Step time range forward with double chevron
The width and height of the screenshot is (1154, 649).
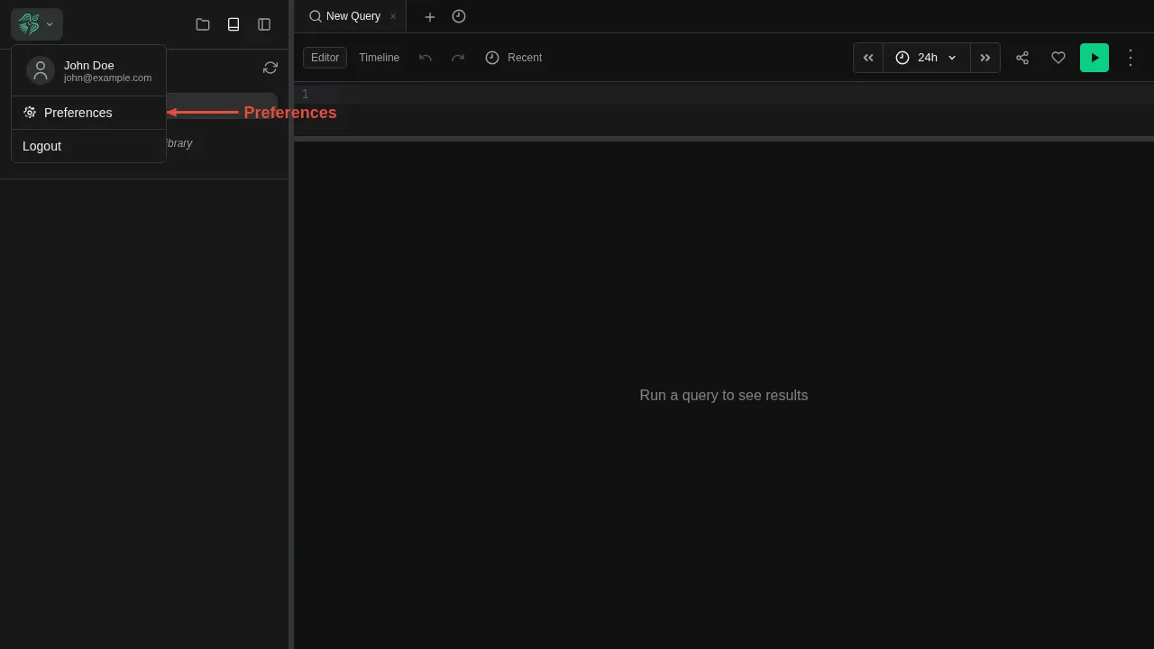(985, 58)
